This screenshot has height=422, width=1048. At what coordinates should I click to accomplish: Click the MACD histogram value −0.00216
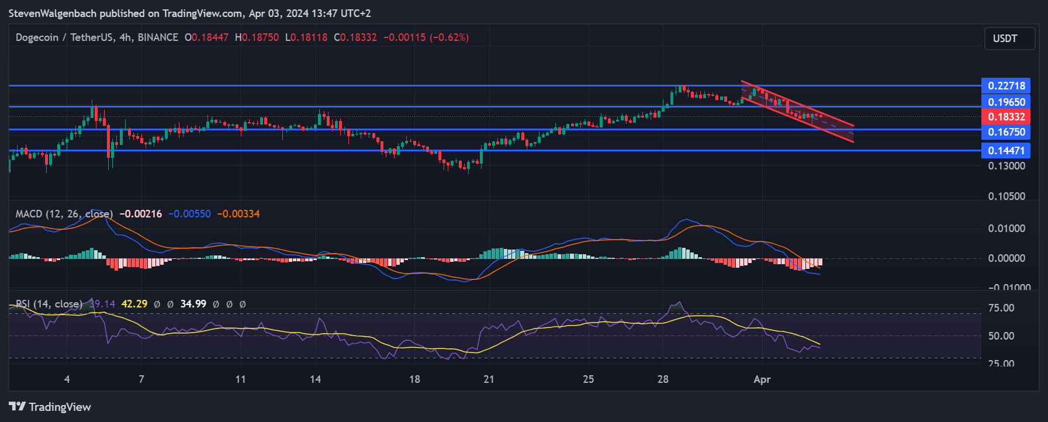point(140,214)
